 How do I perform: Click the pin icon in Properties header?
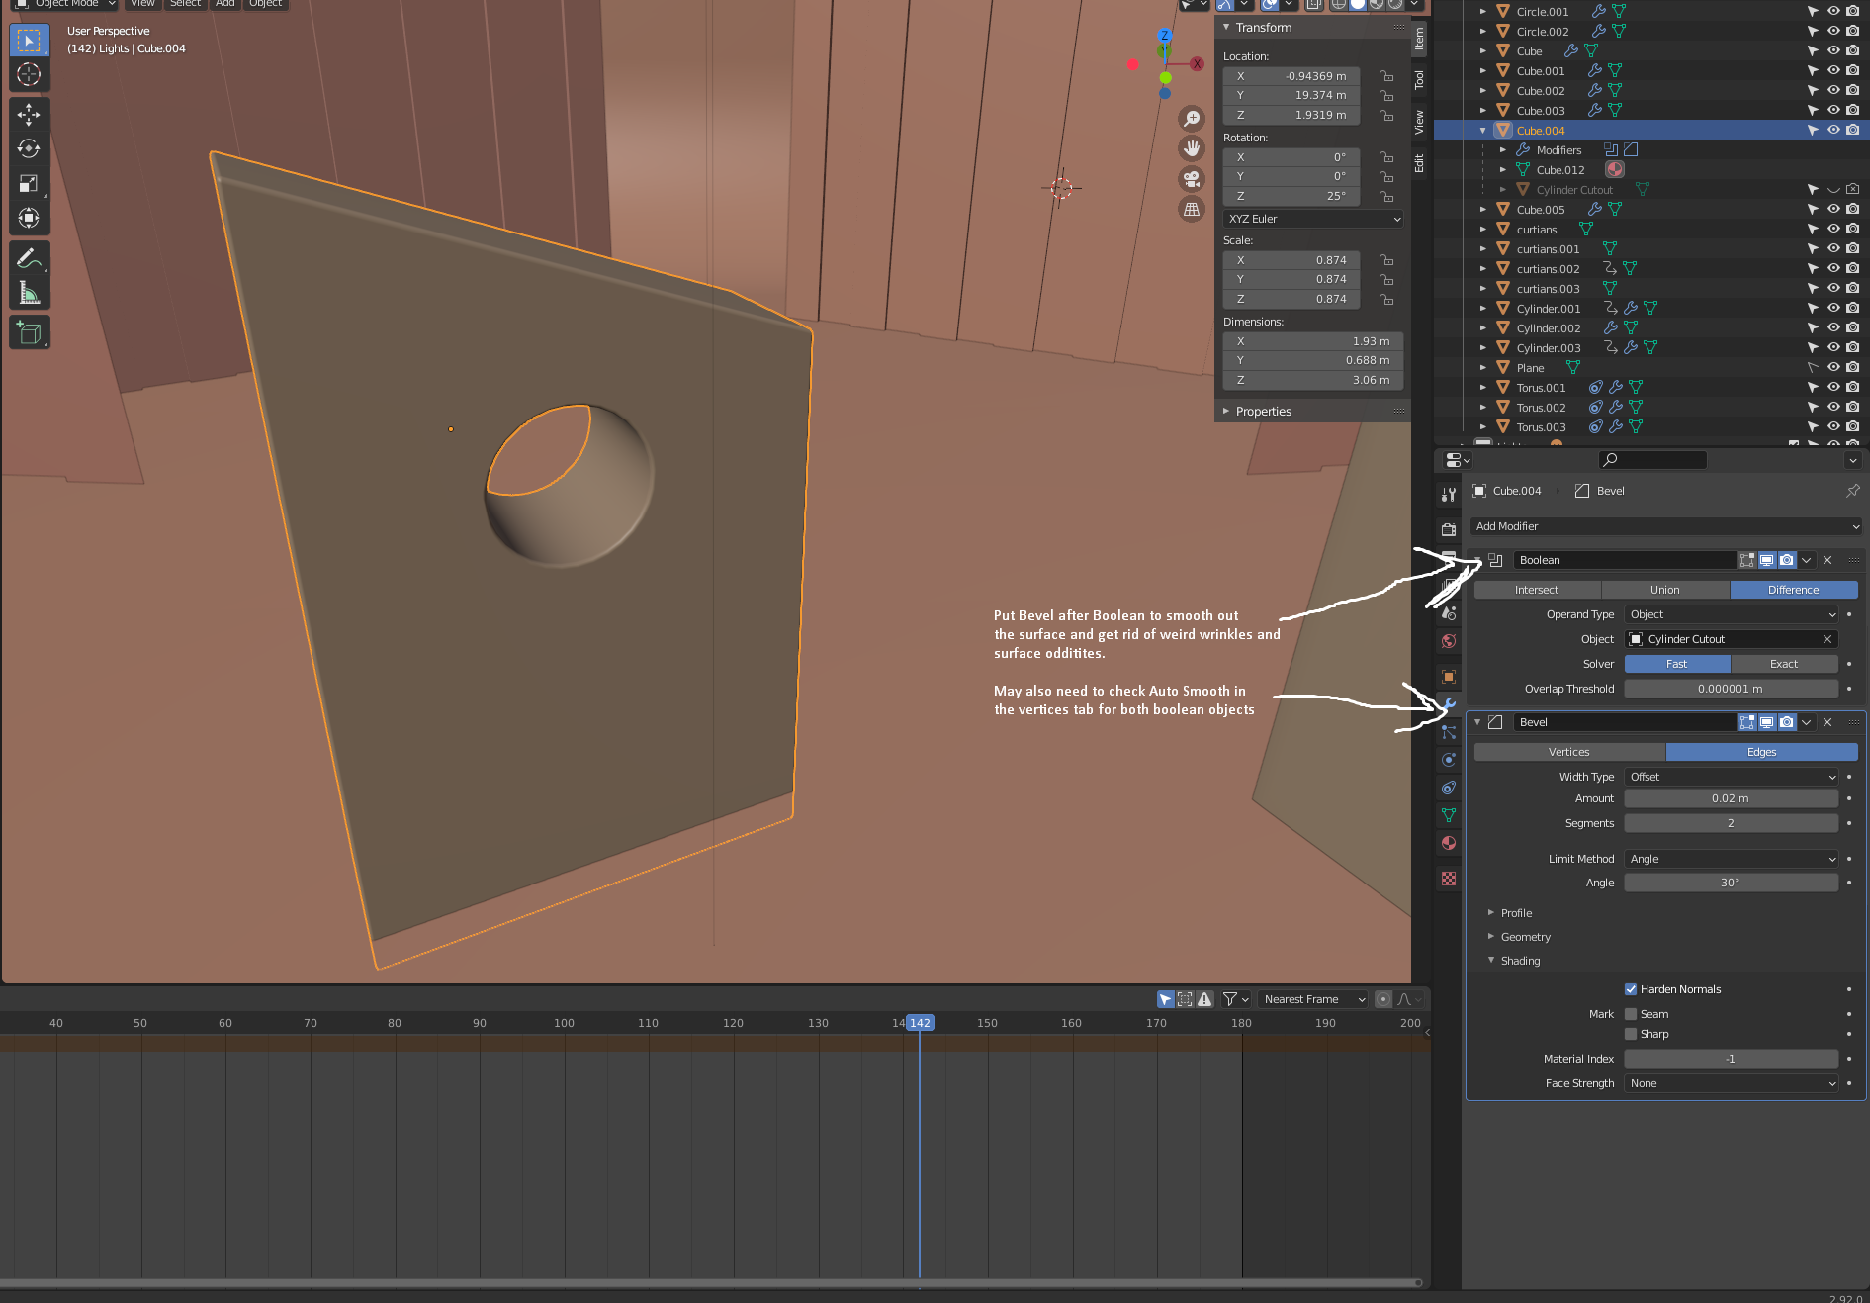point(1852,491)
